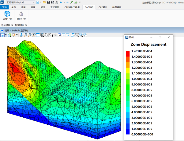
Task: Click the Zoom Out magnifier icon
Action: (30, 35)
